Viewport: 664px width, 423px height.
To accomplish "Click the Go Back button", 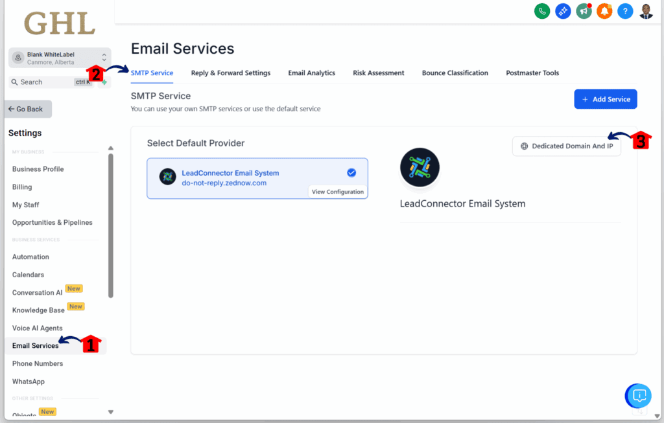I will click(28, 109).
